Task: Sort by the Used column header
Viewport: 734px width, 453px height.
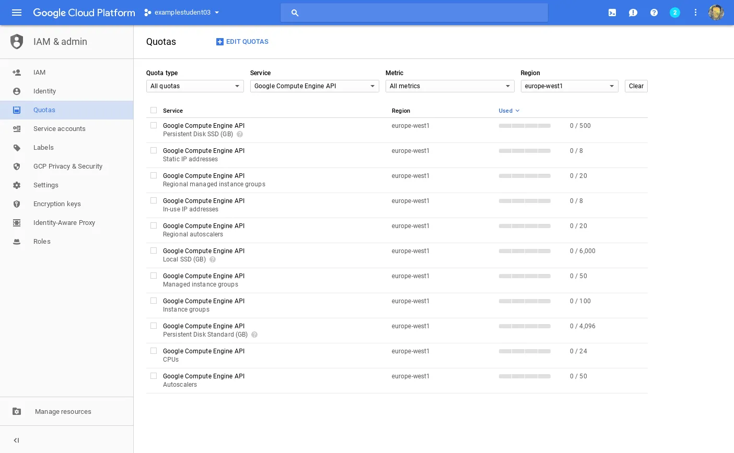Action: [x=509, y=111]
